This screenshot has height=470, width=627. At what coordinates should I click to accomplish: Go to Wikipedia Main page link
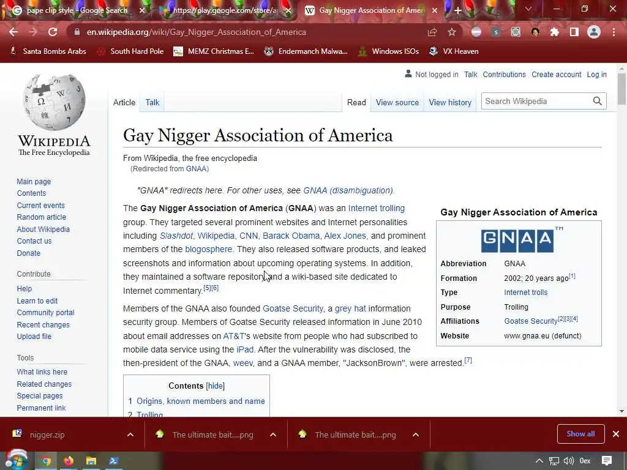[34, 181]
